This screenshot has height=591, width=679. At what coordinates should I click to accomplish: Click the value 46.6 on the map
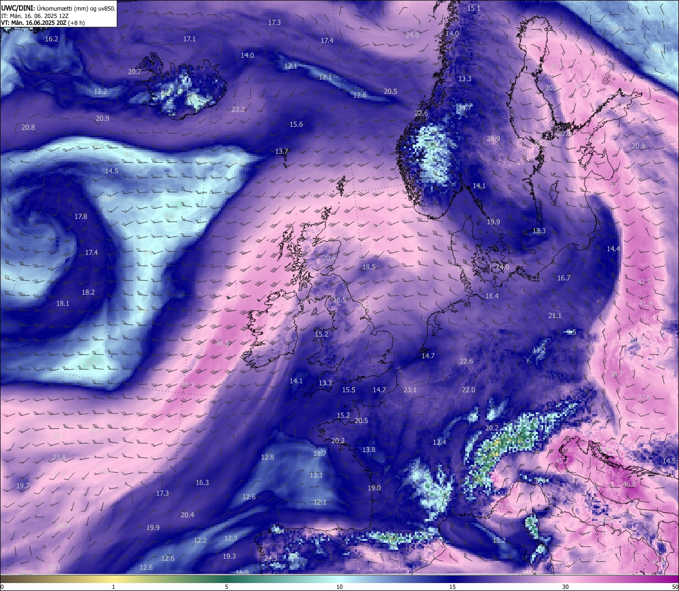click(x=629, y=484)
